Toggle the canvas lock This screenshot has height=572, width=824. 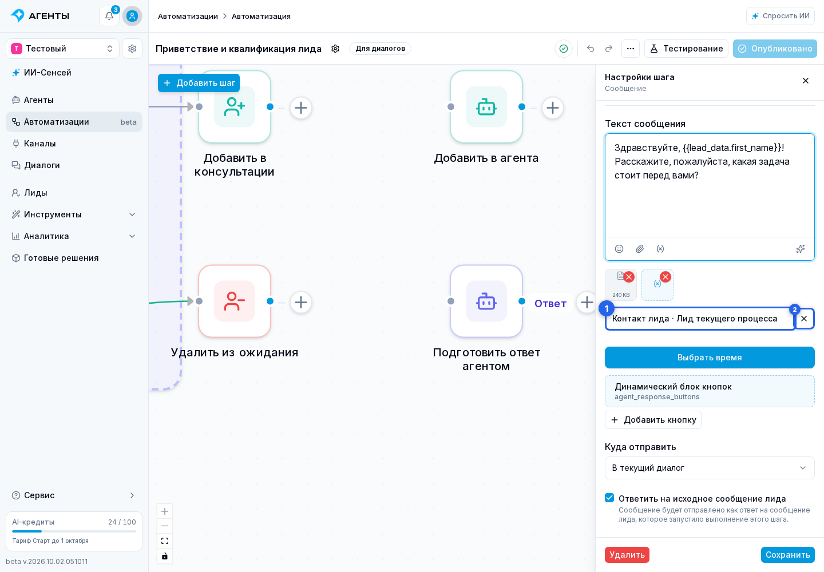165,556
